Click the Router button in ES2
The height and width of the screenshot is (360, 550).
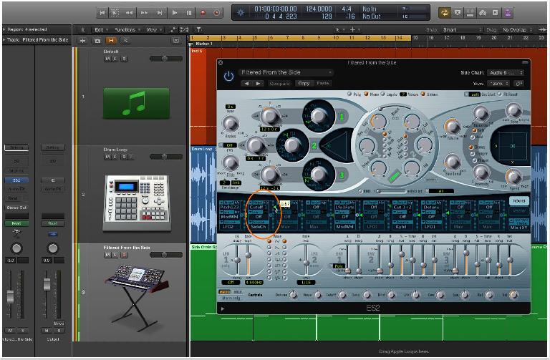coord(518,200)
